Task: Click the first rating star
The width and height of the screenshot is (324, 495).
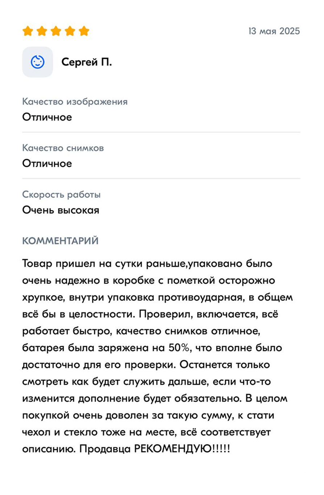Action: point(28,31)
